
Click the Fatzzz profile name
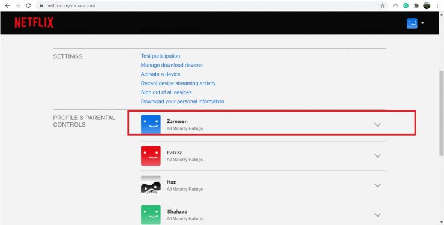tap(174, 152)
